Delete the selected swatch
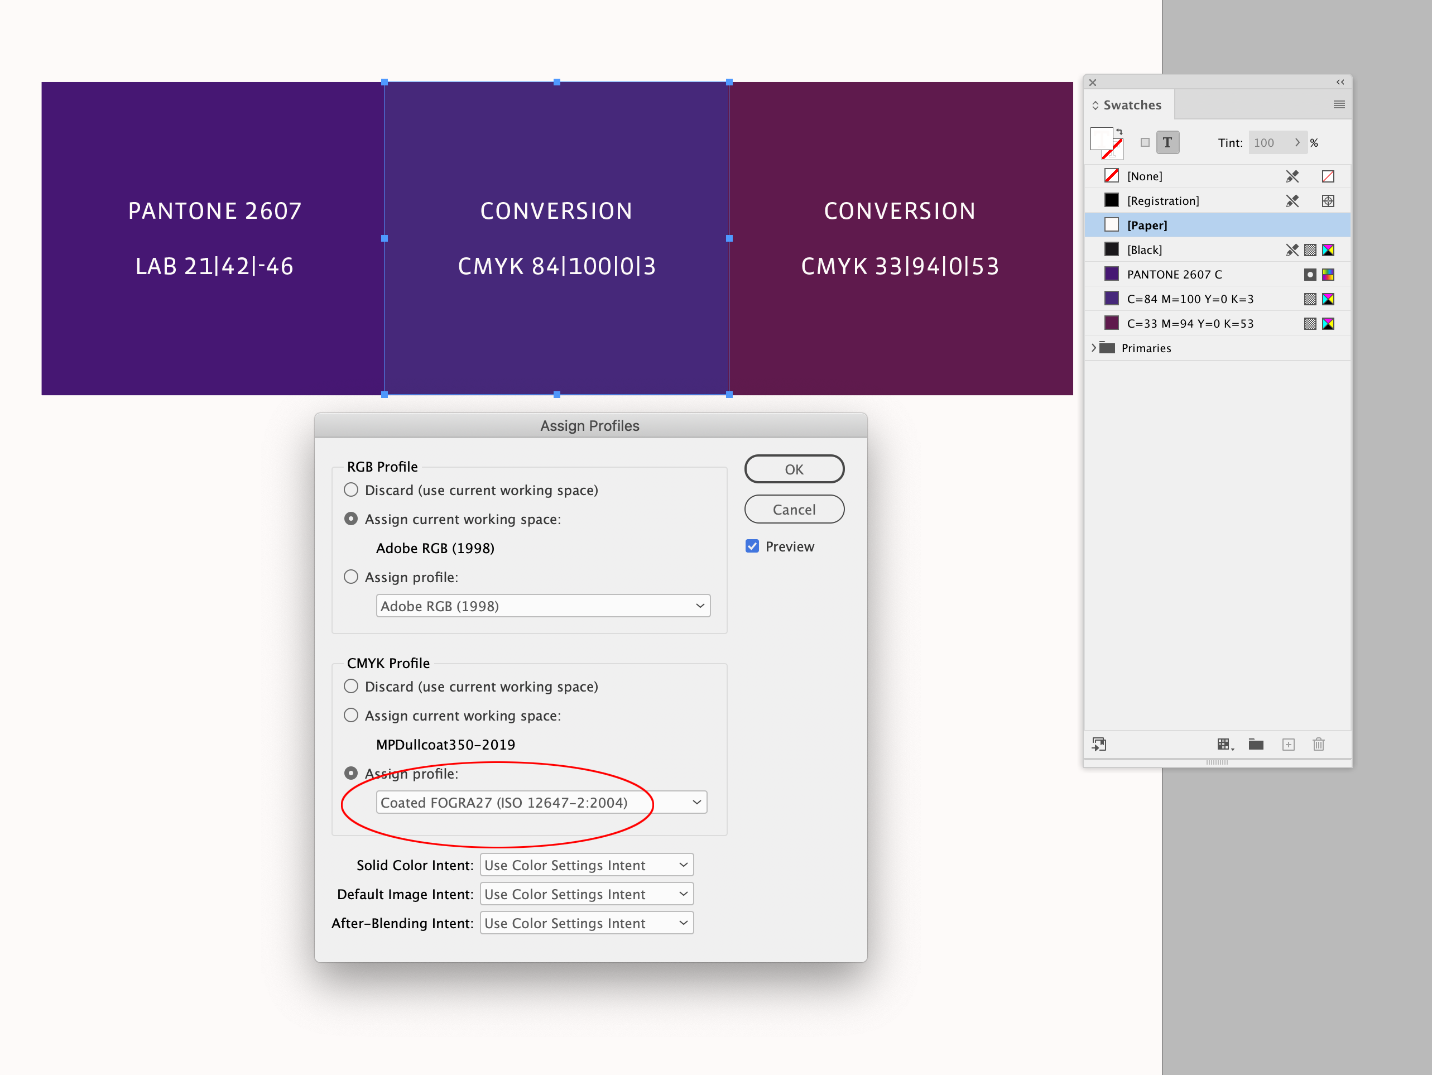 coord(1319,744)
